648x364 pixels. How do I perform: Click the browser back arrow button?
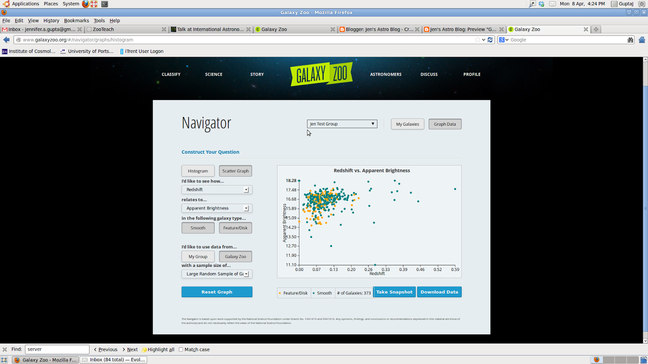[x=6, y=40]
